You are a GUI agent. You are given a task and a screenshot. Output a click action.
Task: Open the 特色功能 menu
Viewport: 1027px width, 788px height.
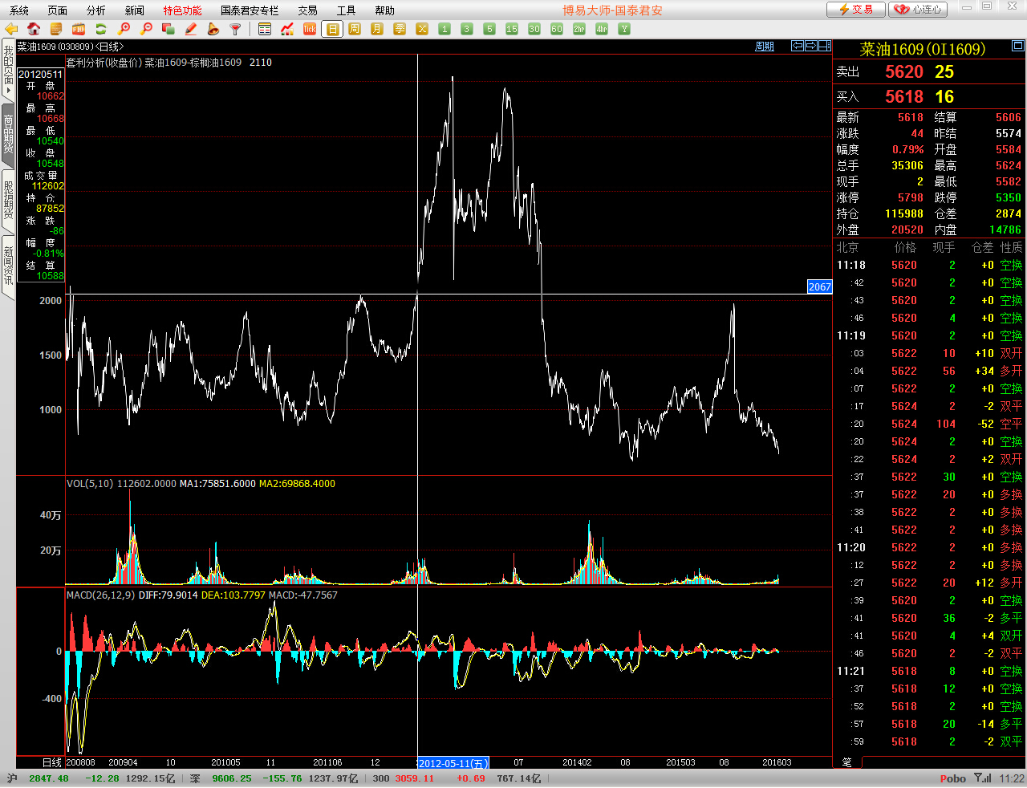click(182, 10)
